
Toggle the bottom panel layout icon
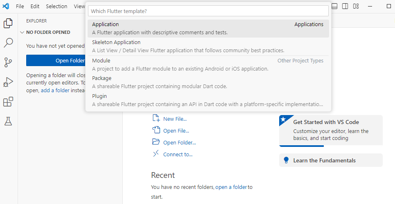pyautogui.click(x=334, y=6)
